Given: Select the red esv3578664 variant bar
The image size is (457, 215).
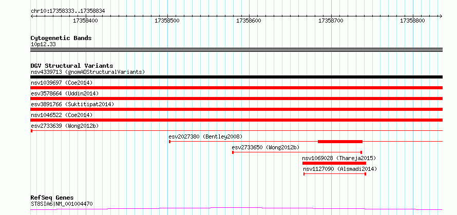Looking at the screenshot, I should (237, 99).
